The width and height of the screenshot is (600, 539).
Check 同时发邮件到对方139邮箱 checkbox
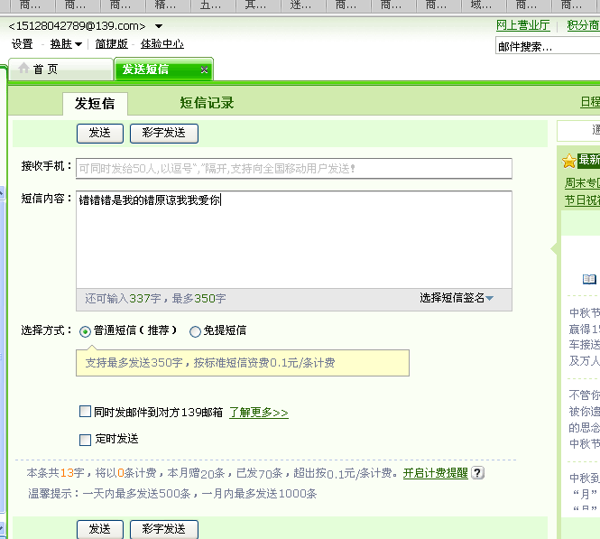click(x=85, y=412)
